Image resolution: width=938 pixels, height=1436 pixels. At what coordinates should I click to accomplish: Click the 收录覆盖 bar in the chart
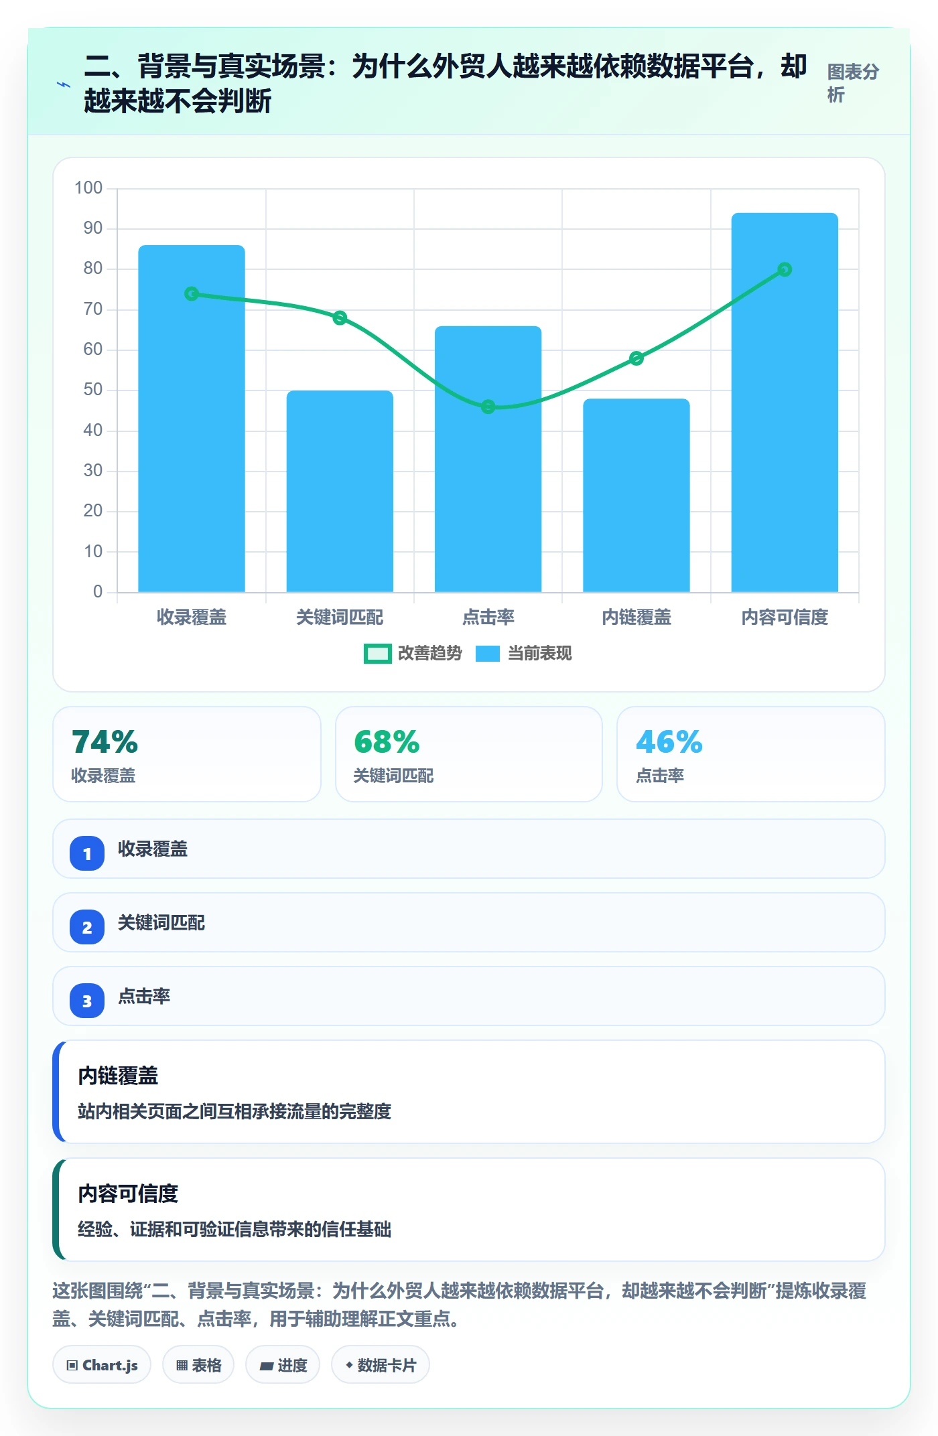pos(192,419)
